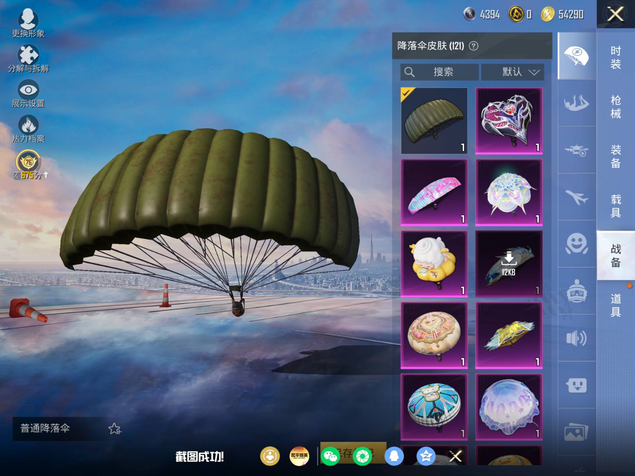
Task: Toggle favorite star for 普通降落伞
Action: coord(114,428)
